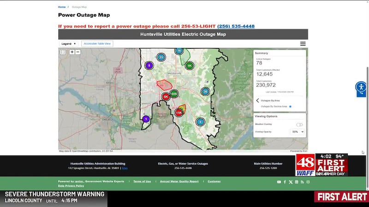
Task: Open Annual Water Quality Report link
Action: coord(179,181)
